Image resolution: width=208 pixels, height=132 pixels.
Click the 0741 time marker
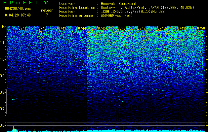click(x=22, y=28)
